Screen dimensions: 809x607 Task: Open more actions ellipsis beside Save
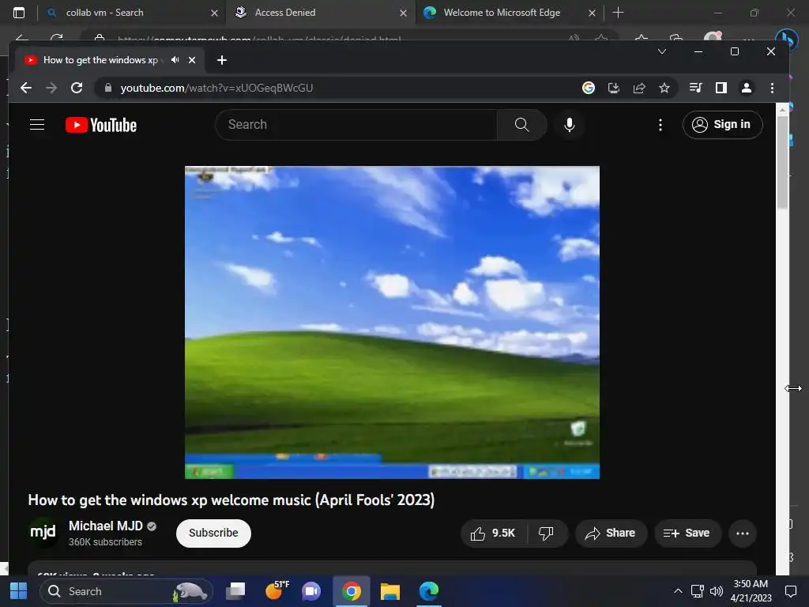(743, 533)
